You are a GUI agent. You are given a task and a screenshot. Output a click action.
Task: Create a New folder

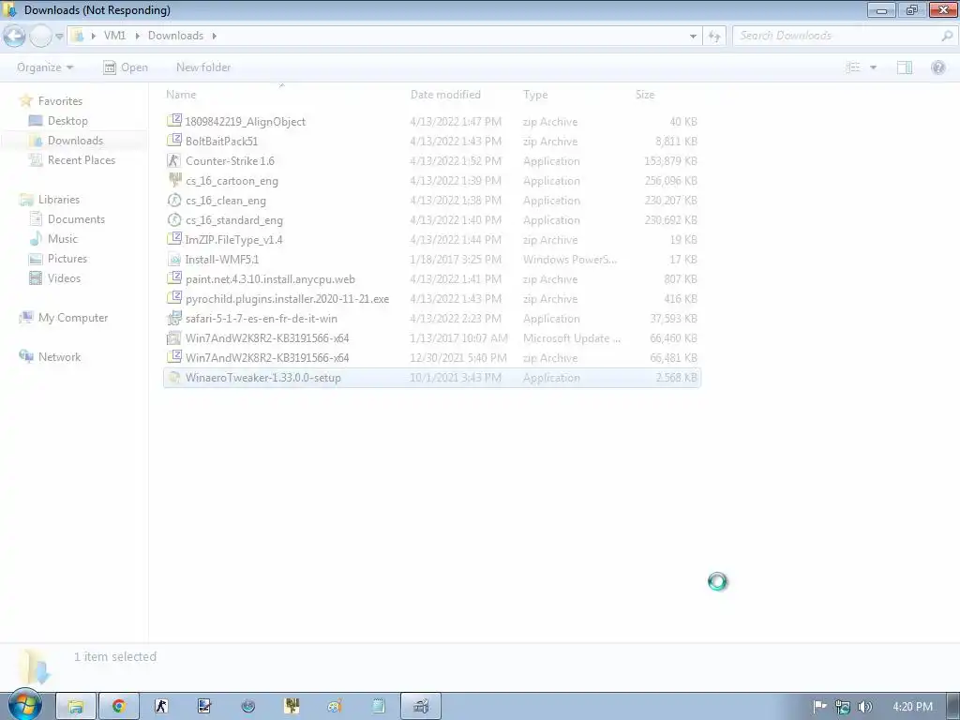203,67
